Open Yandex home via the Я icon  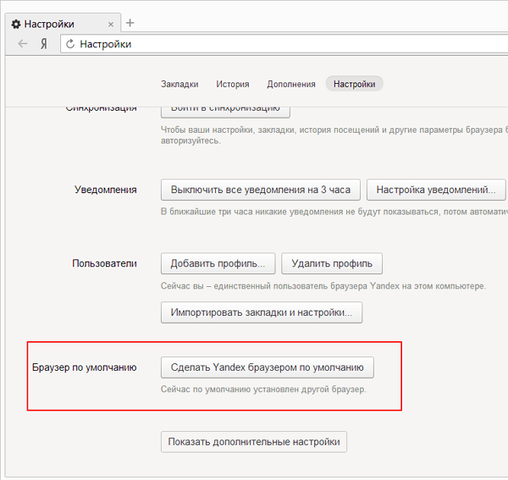(44, 44)
